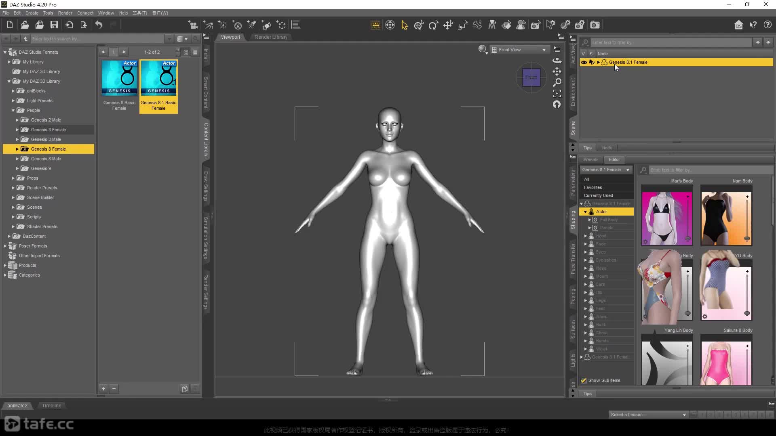This screenshot has height=436, width=776.
Task: Open the File menu
Action: pyautogui.click(x=6, y=13)
